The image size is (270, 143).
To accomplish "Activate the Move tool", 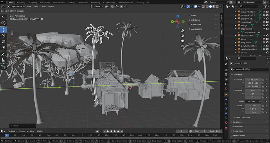I will pos(4,30).
